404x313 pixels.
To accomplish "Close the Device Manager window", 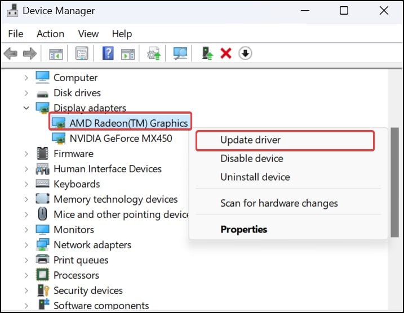I will click(384, 11).
